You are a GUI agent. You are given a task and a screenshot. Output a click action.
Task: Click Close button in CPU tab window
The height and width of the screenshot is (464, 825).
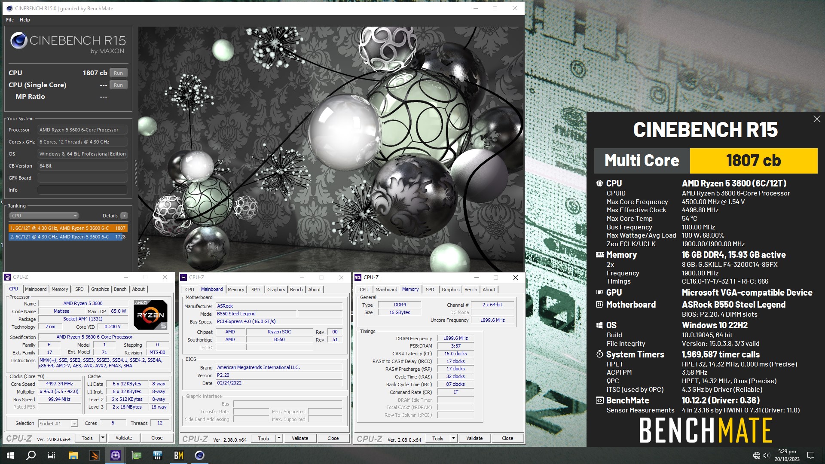coord(157,438)
